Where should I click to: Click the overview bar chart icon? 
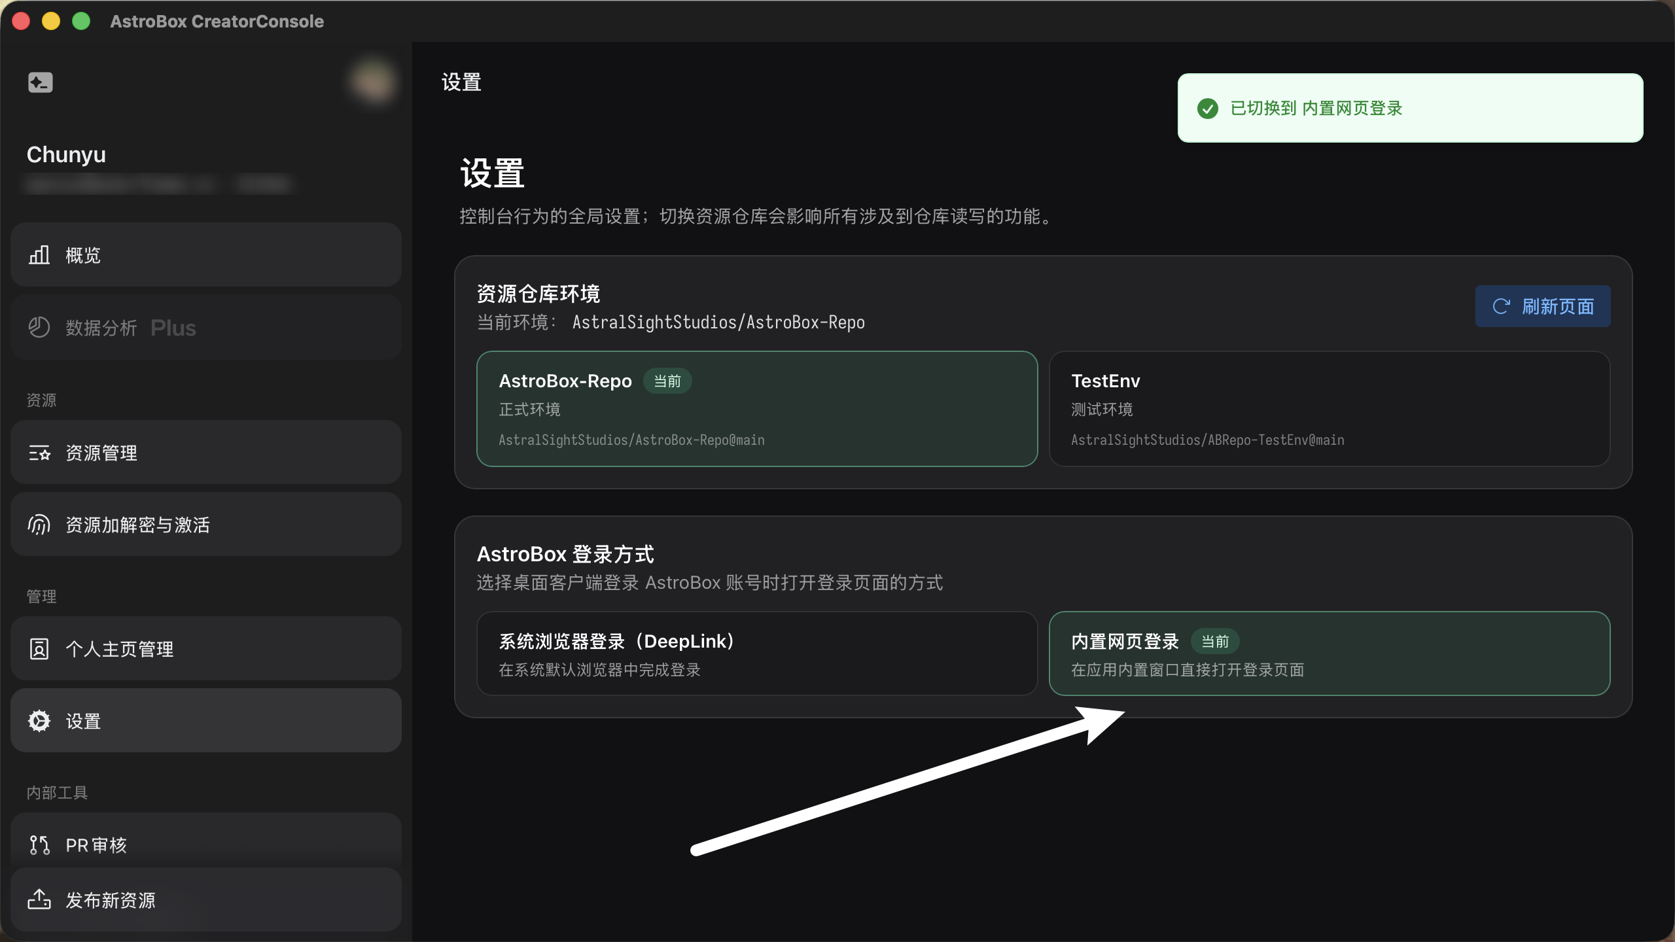pyautogui.click(x=39, y=254)
